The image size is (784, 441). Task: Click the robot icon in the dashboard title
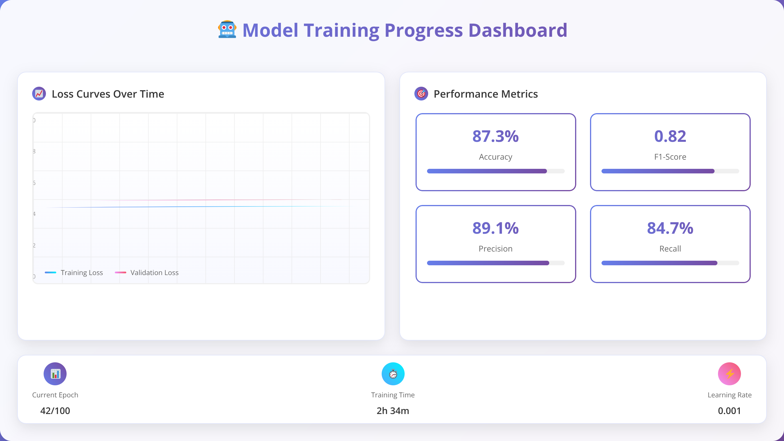tap(227, 30)
